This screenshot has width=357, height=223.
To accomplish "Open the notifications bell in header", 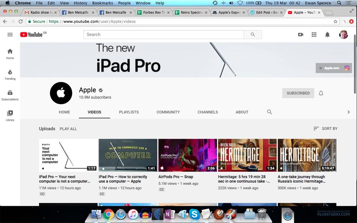I will 327,35.
